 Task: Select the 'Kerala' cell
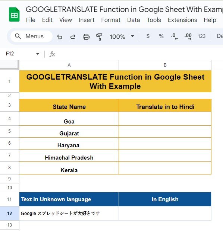click(x=69, y=168)
